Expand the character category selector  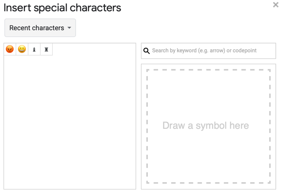click(40, 28)
